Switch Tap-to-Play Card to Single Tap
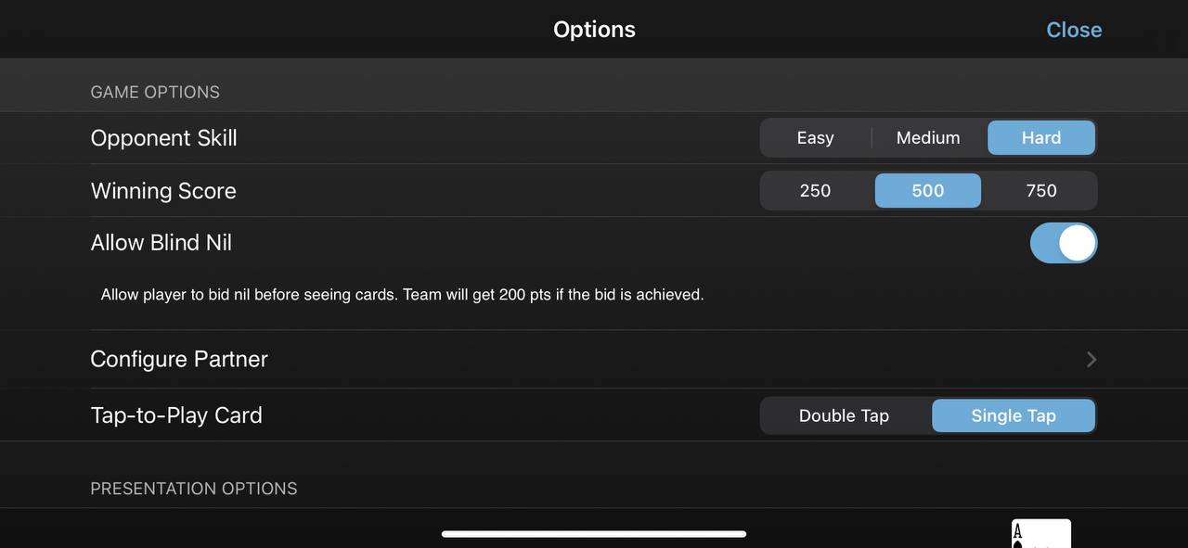This screenshot has width=1188, height=548. (1014, 416)
